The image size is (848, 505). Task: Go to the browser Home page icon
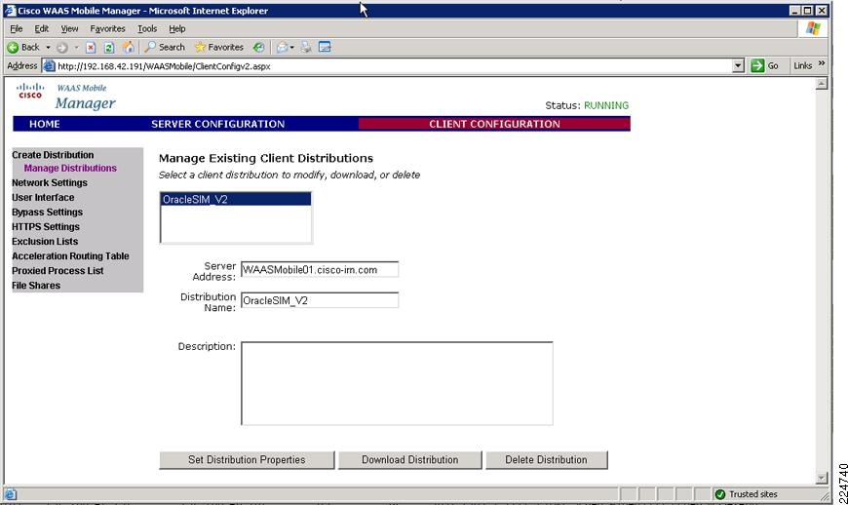(x=128, y=47)
